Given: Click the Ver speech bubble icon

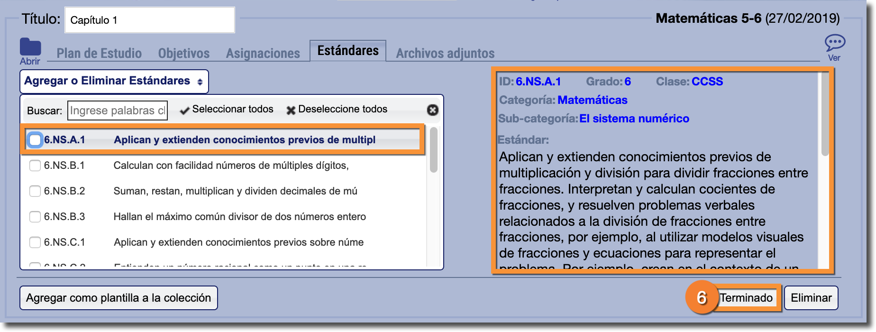Looking at the screenshot, I should [x=834, y=43].
